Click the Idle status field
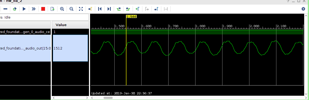The image size is (309, 100). [44, 17]
